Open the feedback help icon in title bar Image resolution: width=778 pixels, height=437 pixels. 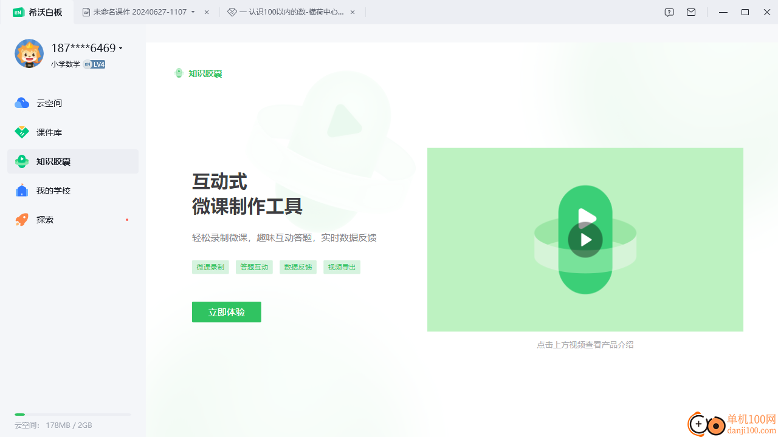pyautogui.click(x=669, y=12)
